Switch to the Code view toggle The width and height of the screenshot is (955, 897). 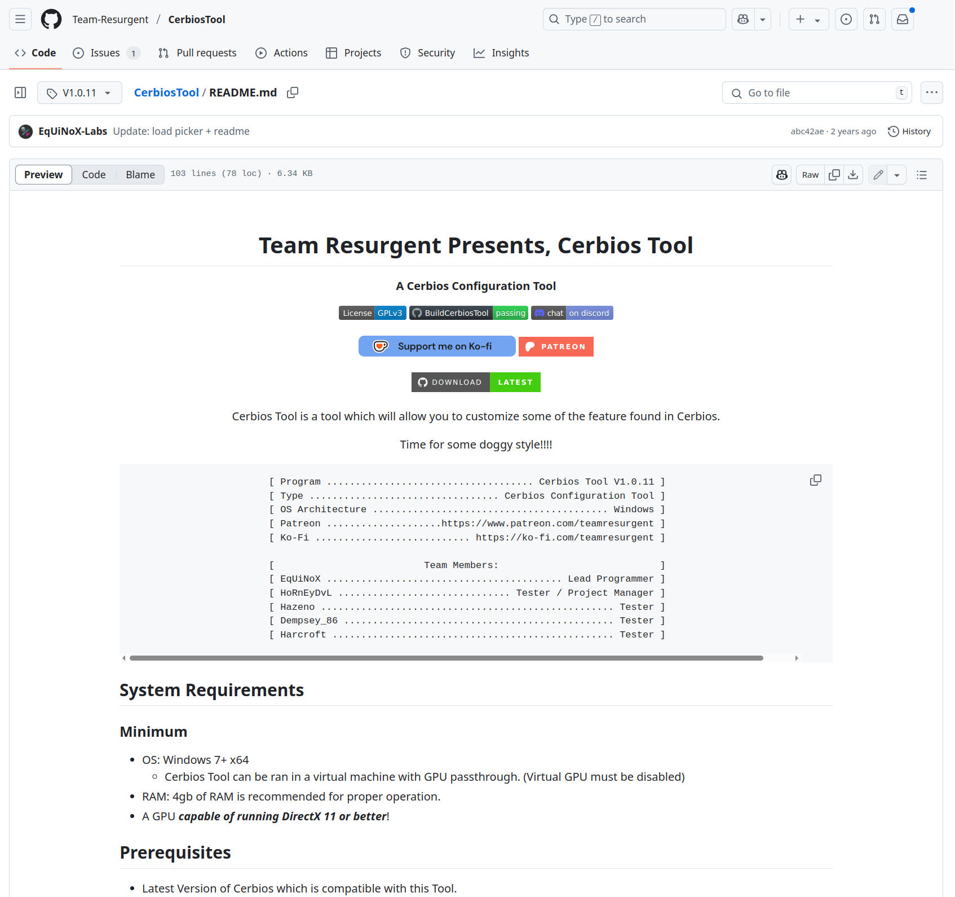[94, 175]
